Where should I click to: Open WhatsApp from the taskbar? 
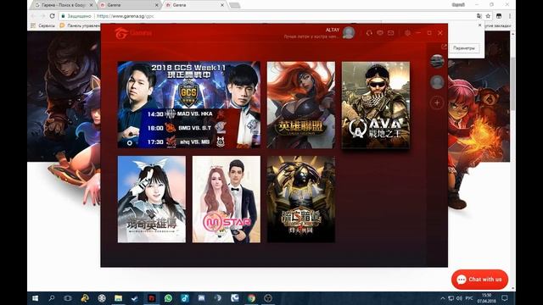[168, 298]
